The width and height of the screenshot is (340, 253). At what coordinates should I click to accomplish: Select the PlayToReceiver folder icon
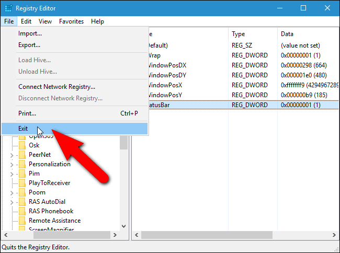tap(22, 183)
